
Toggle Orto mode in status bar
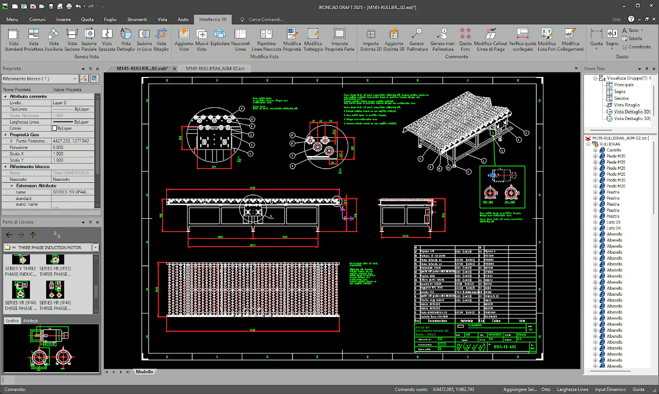point(545,389)
